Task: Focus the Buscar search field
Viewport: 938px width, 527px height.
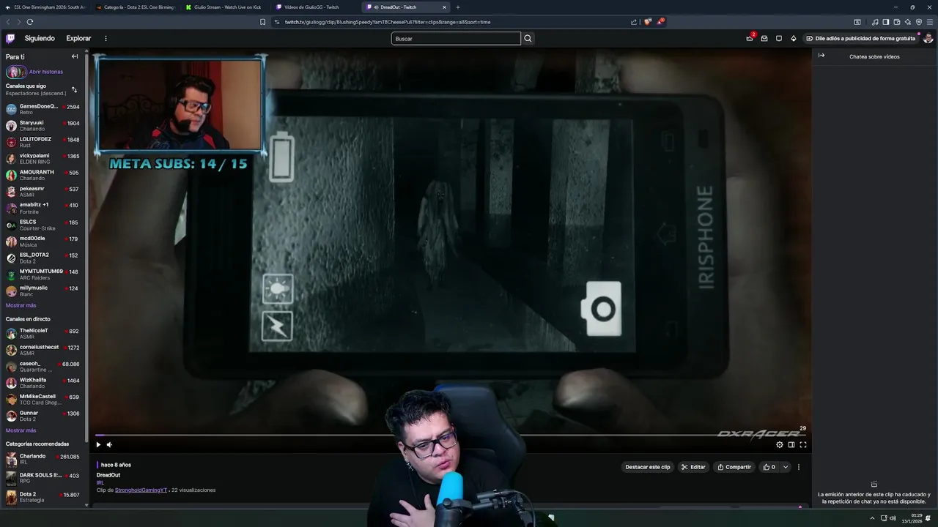Action: (x=456, y=38)
